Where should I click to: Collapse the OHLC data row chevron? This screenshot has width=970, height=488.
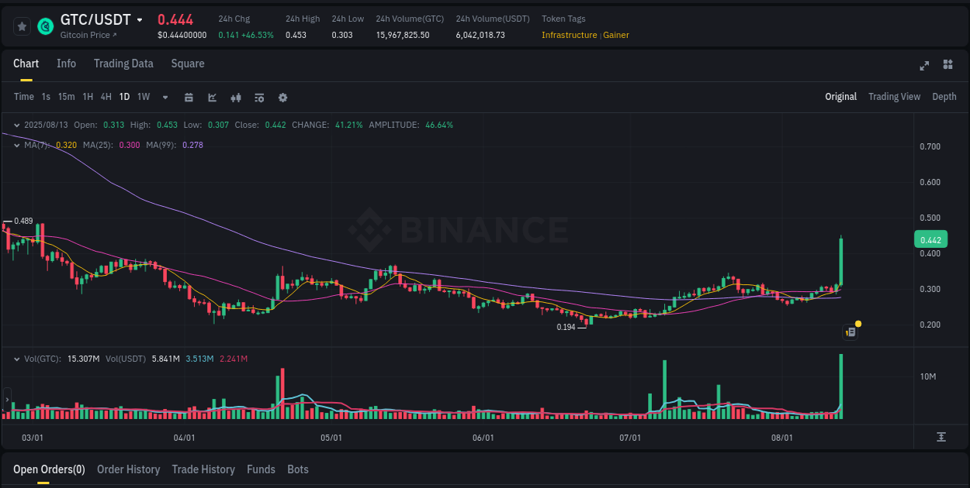(x=16, y=124)
